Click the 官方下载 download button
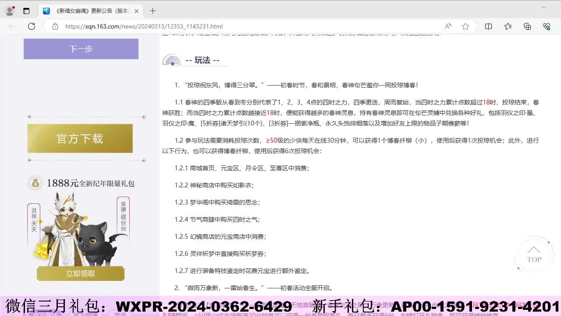Screen dimensions: 561x316 pos(80,139)
